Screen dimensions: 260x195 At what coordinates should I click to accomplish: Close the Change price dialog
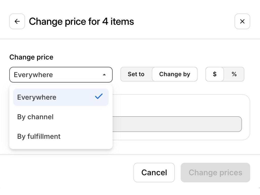[x=242, y=21]
